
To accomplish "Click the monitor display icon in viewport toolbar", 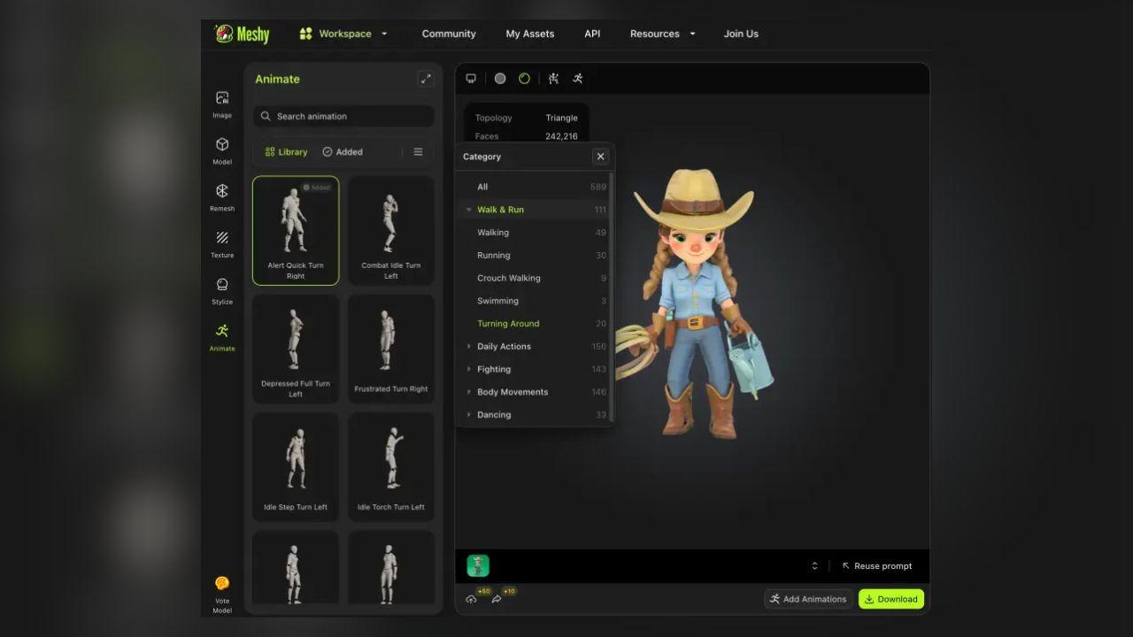I will [x=471, y=79].
